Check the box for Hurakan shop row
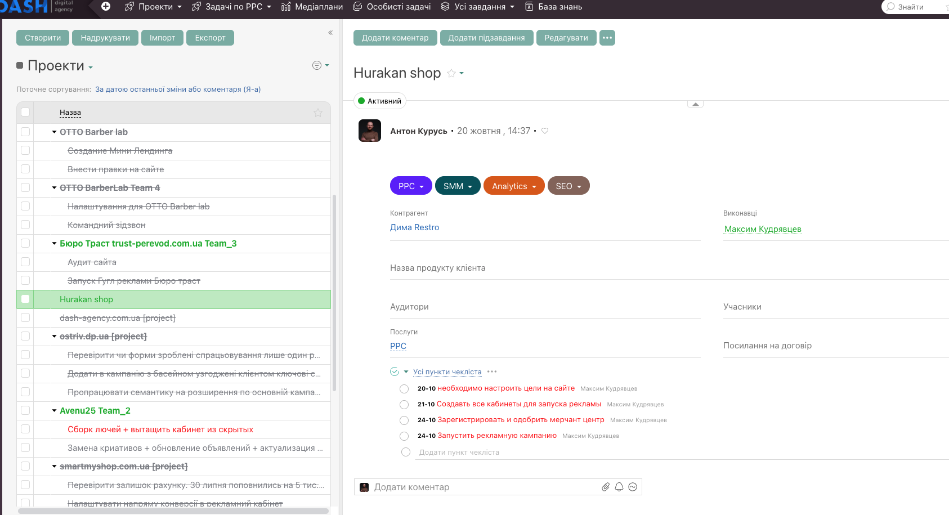949x515 pixels. tap(25, 299)
